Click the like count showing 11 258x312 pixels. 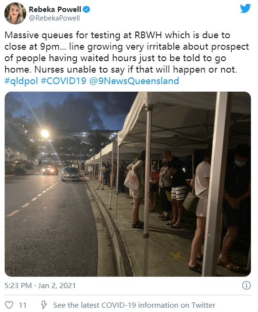point(22,305)
